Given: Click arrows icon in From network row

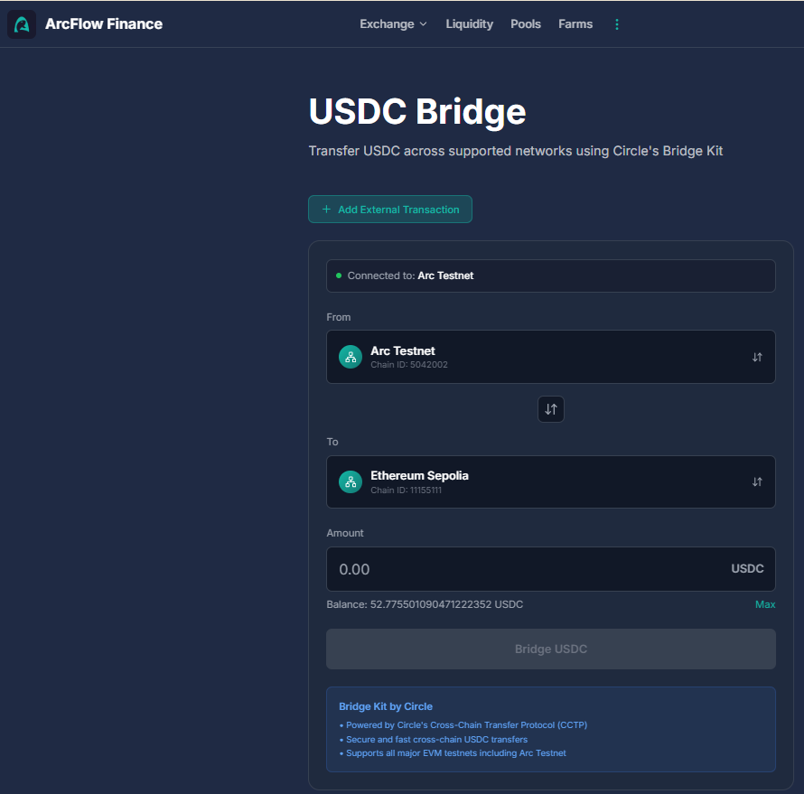Looking at the screenshot, I should [757, 357].
